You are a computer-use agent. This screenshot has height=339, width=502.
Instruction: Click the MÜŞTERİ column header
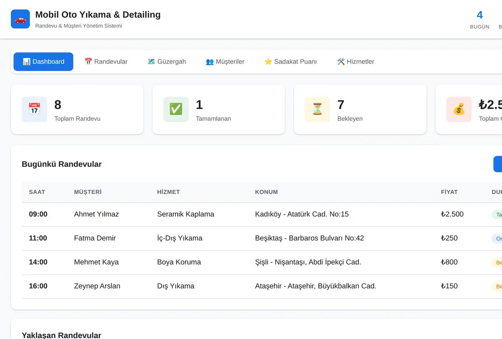tap(88, 192)
